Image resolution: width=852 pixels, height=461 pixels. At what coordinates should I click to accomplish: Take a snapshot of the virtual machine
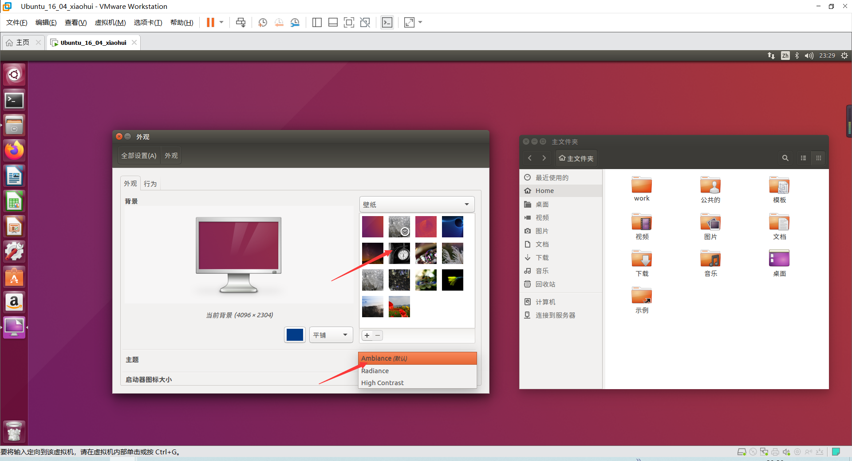262,22
